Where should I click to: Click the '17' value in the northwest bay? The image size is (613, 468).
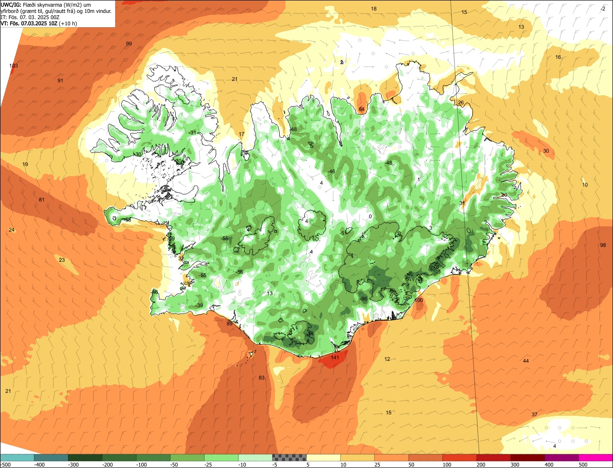[x=242, y=134]
